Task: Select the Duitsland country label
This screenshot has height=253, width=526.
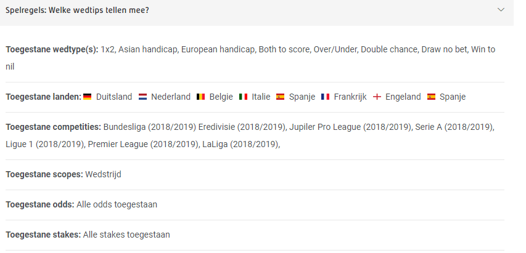Action: 114,97
